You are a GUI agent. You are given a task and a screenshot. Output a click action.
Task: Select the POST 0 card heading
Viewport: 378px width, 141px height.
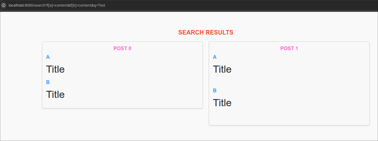122,48
